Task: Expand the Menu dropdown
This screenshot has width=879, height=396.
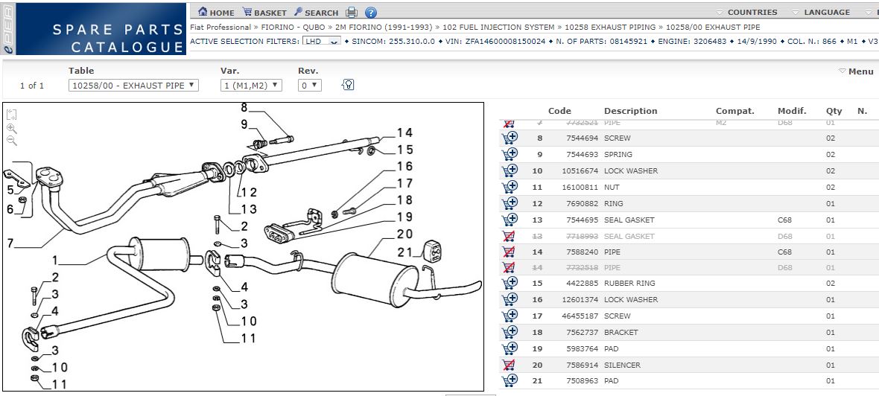Action: coord(856,71)
